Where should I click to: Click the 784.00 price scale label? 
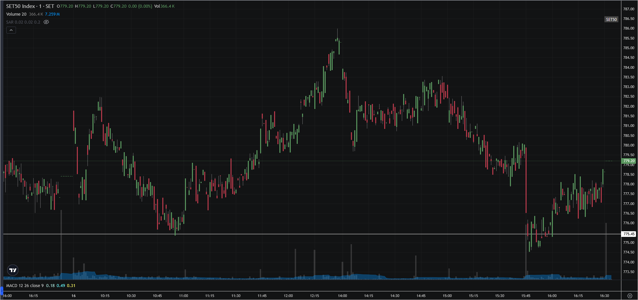click(x=629, y=67)
